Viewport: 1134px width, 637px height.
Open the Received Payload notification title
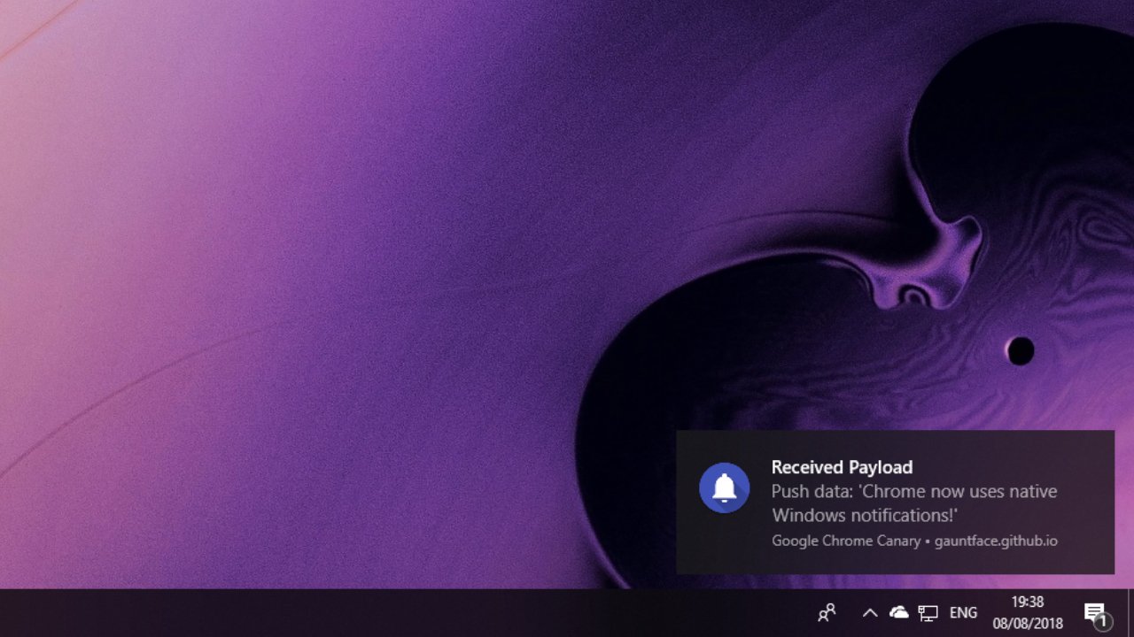point(842,467)
